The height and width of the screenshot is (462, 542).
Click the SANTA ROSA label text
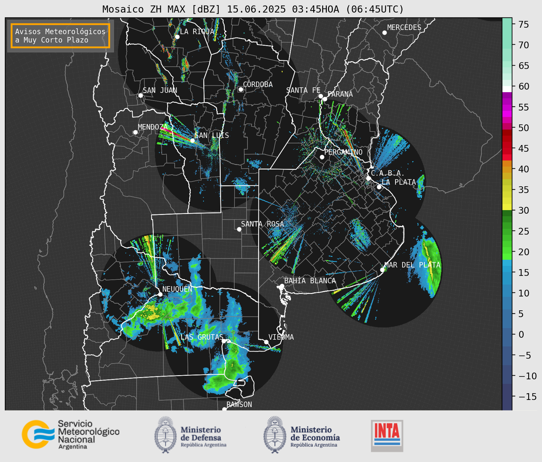pyautogui.click(x=262, y=224)
